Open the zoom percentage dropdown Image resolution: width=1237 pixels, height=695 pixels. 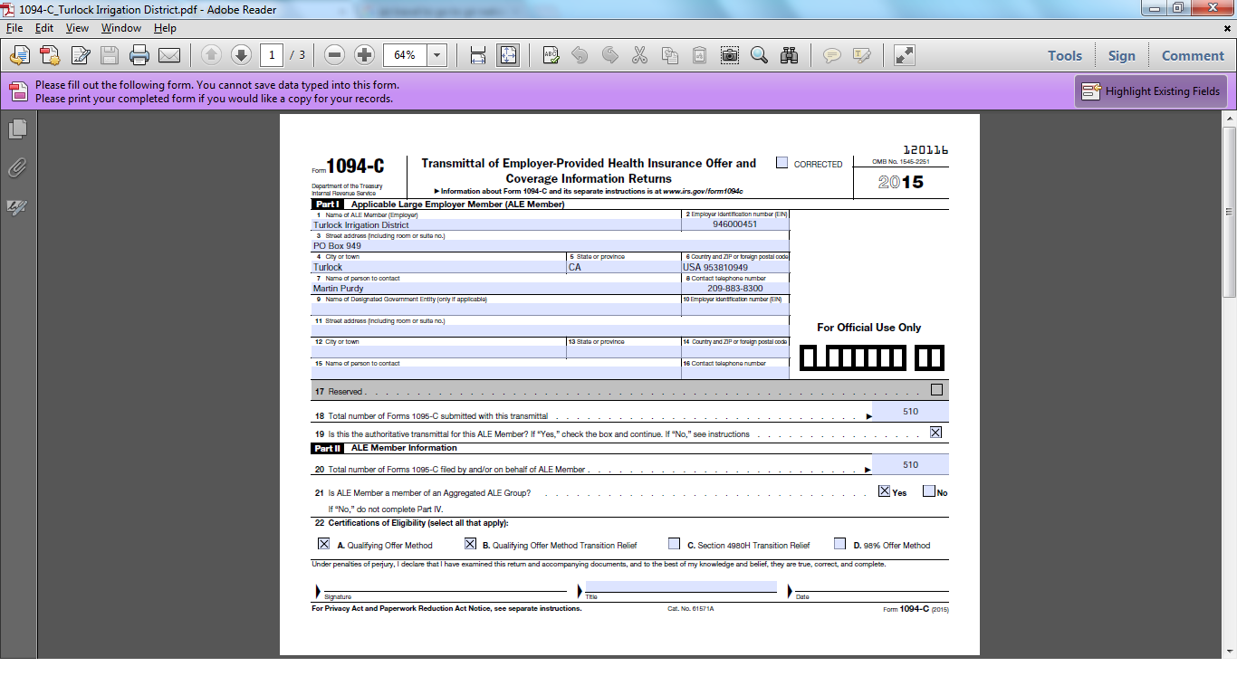[437, 56]
